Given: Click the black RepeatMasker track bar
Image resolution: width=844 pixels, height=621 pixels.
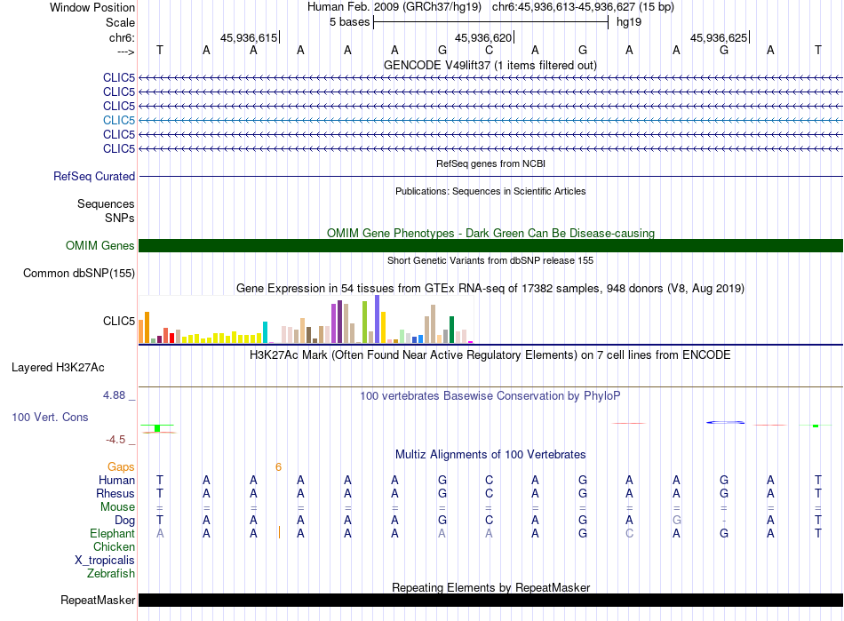Looking at the screenshot, I should tap(490, 601).
